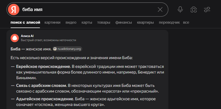Open the ru.wiktionary.org source link

tap(69, 49)
